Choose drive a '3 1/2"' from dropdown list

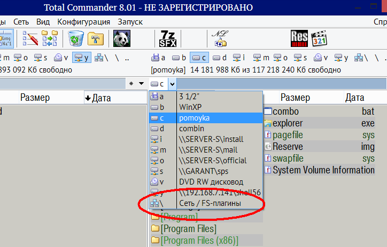[x=206, y=97]
